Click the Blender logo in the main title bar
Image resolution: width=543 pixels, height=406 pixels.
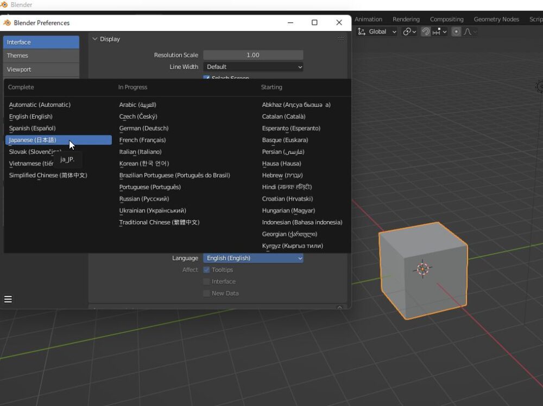(x=4, y=5)
